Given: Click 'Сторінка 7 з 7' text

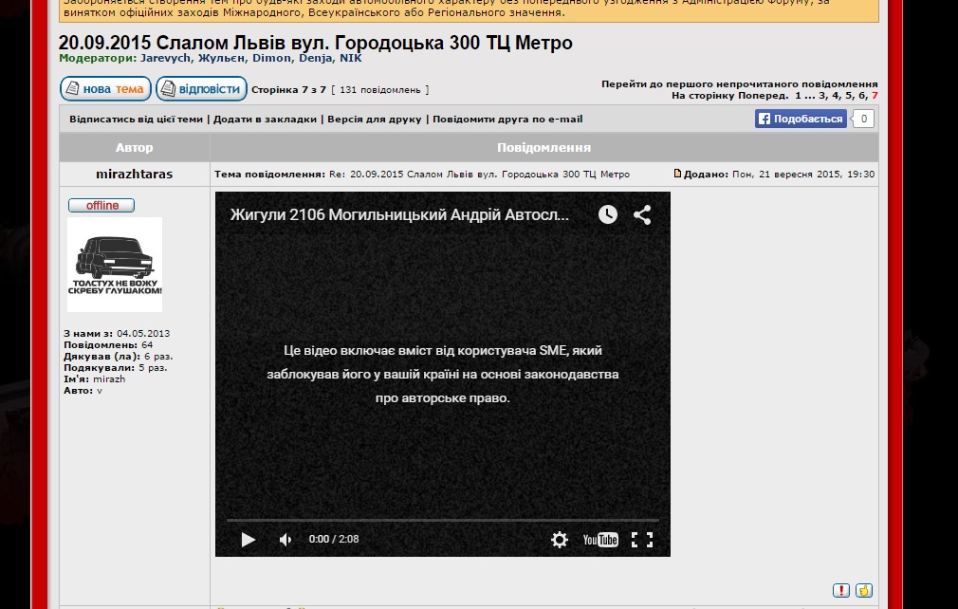Looking at the screenshot, I should [289, 90].
